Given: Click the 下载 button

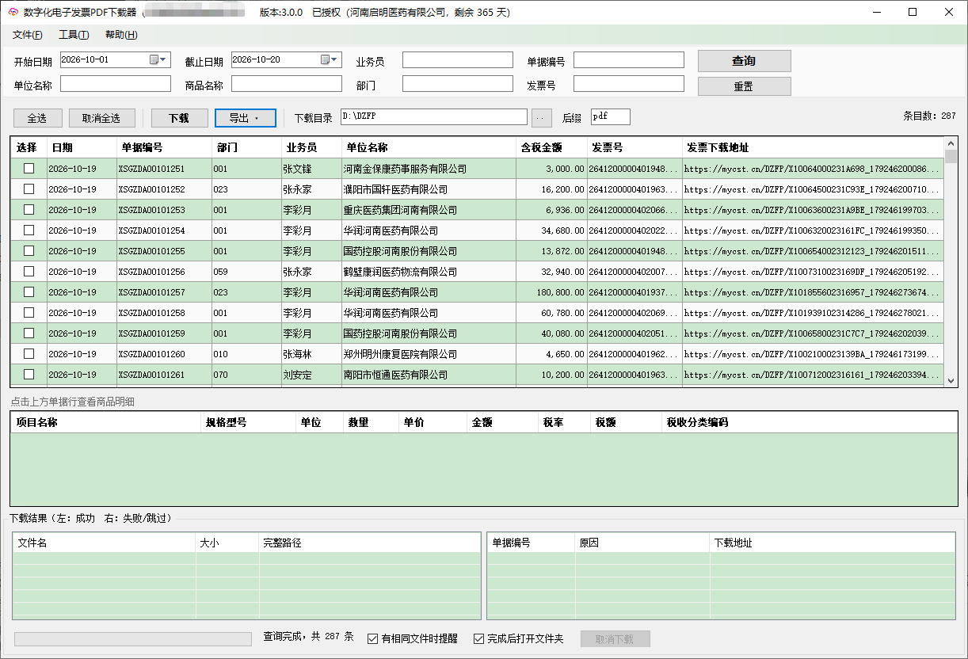Looking at the screenshot, I should [x=179, y=118].
